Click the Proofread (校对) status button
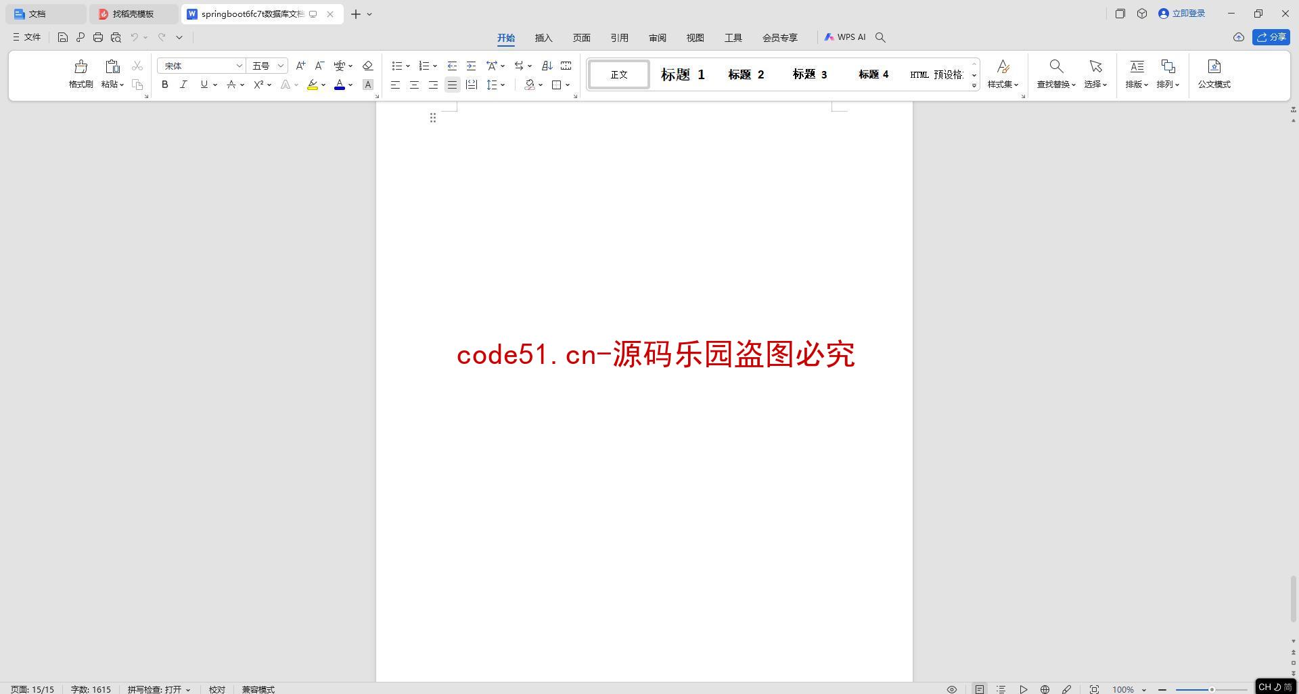The width and height of the screenshot is (1299, 694). (x=216, y=689)
